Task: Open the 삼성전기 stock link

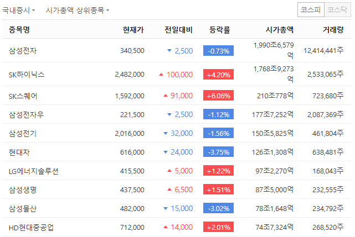Action: coord(23,134)
